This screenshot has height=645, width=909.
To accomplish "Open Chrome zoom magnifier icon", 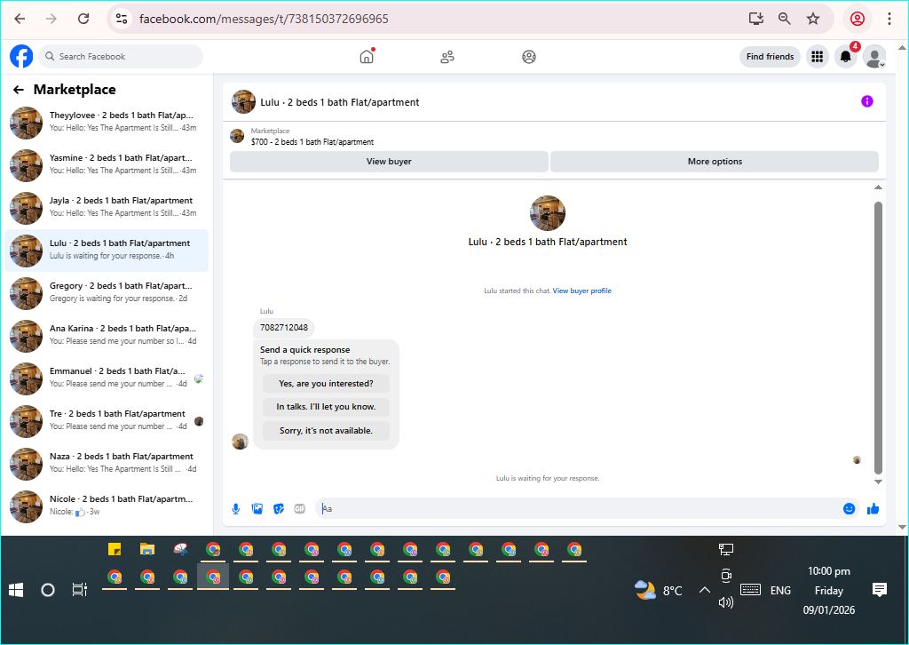I will 785,19.
